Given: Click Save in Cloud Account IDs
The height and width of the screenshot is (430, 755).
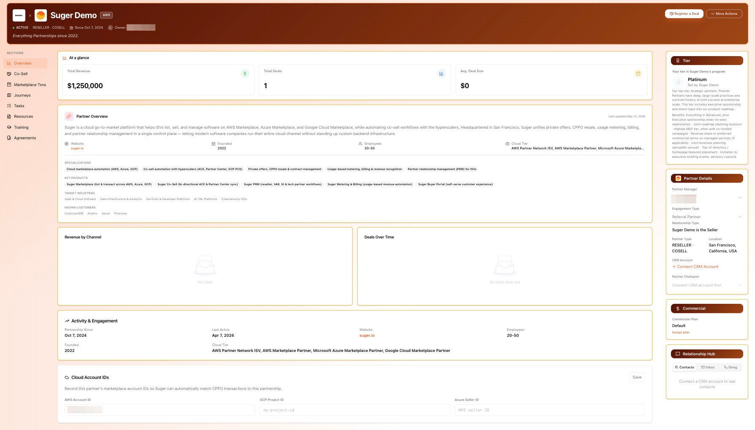Looking at the screenshot, I should coord(637,377).
